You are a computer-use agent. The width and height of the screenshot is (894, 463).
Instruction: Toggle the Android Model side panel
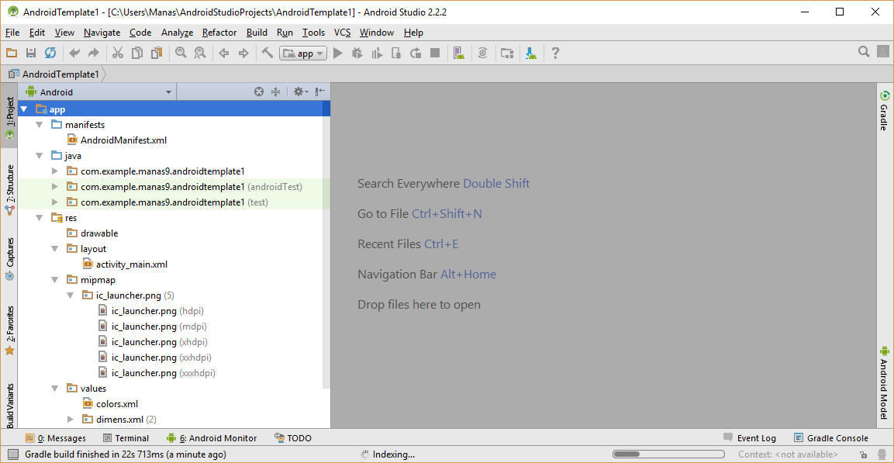click(884, 382)
